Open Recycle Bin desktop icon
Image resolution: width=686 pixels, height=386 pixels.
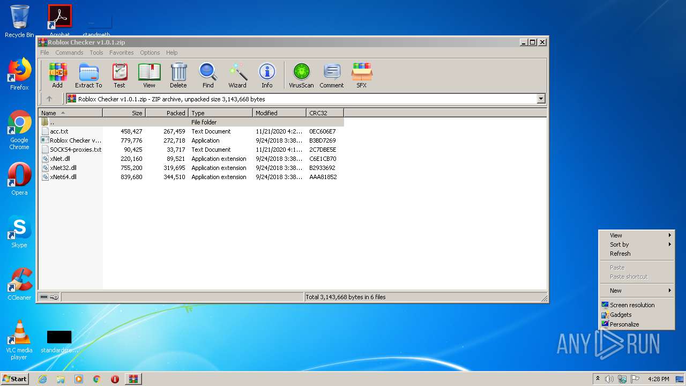(19, 21)
